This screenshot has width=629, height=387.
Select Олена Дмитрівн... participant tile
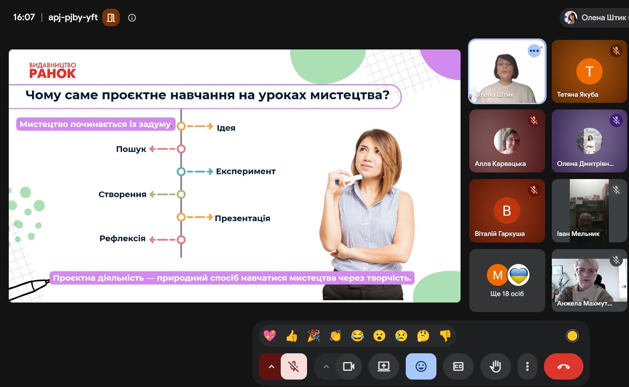coord(589,141)
